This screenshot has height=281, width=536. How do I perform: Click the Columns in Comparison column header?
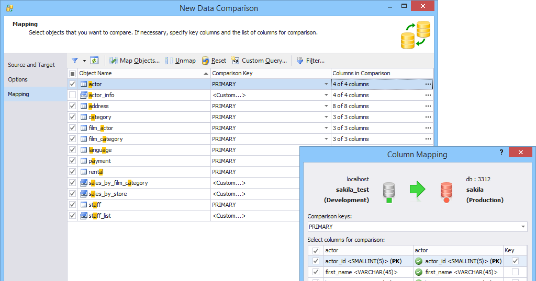(382, 73)
